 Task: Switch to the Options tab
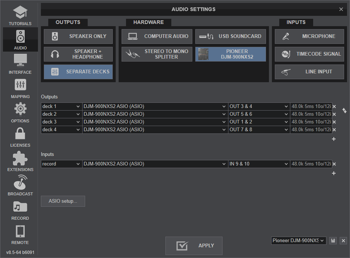[x=20, y=112]
